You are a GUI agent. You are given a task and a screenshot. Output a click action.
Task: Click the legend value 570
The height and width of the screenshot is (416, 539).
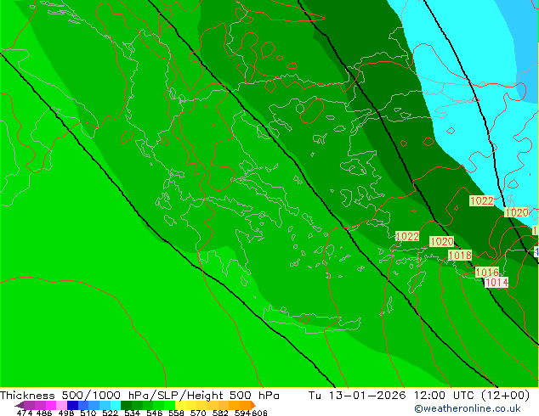click(x=198, y=413)
